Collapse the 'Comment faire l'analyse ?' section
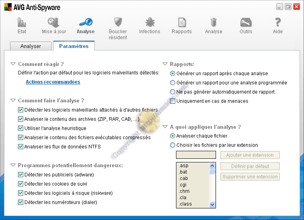 13,100
